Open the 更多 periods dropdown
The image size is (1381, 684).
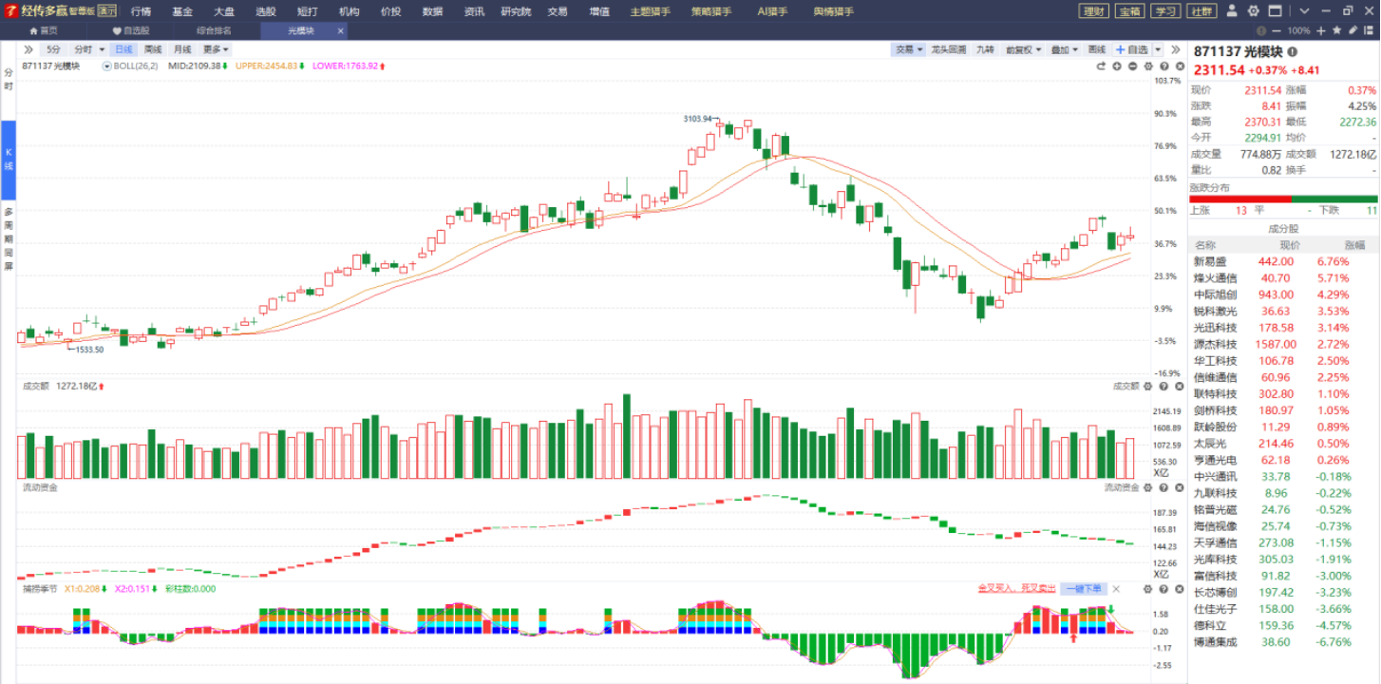(216, 49)
